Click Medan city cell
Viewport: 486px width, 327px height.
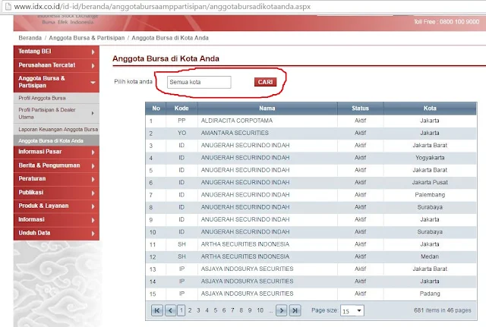[x=430, y=256]
